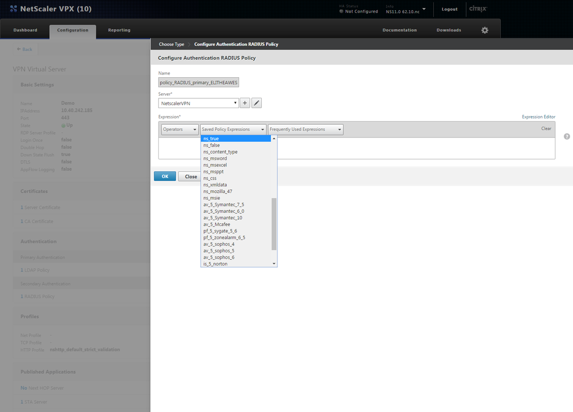Click the help question mark beside the expression box
This screenshot has height=412, width=573.
click(566, 137)
